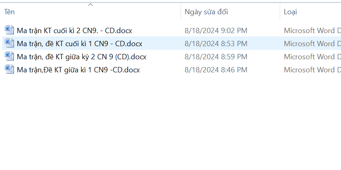Viewport: 341px width, 170px height.
Task: Select file Ma trận KT cuối kì 2 CN9. - CD.docx
Action: point(74,31)
